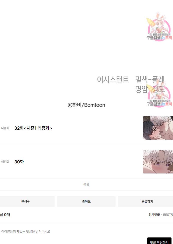The height and width of the screenshot is (244, 173).
Task: Open next episode 32화 시즌1 최종화
Action: 33,128
